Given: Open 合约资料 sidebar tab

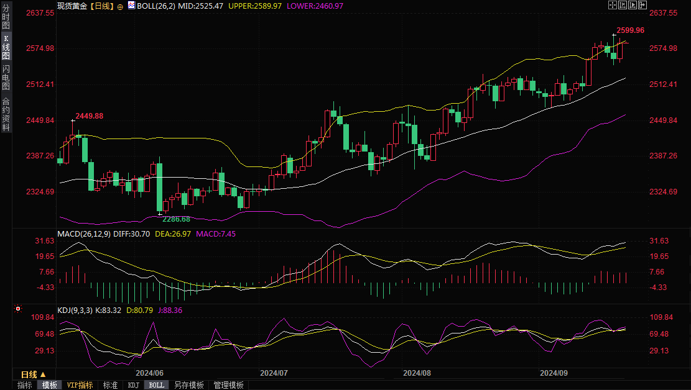Looking at the screenshot, I should pyautogui.click(x=6, y=114).
